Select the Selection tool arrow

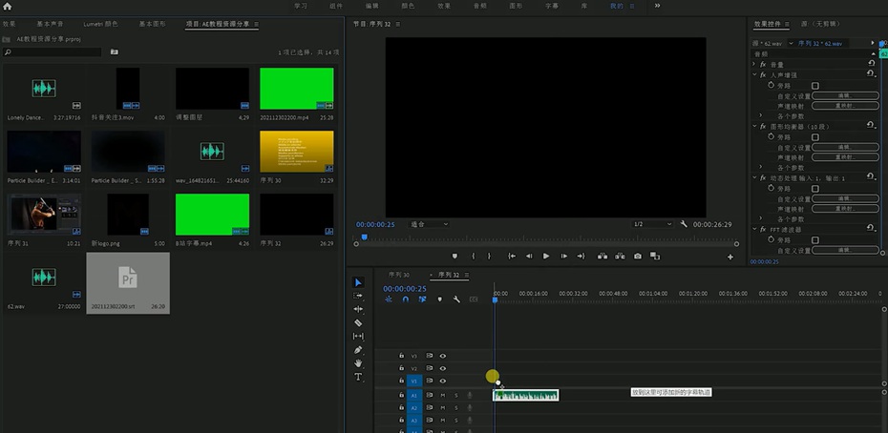pyautogui.click(x=358, y=282)
